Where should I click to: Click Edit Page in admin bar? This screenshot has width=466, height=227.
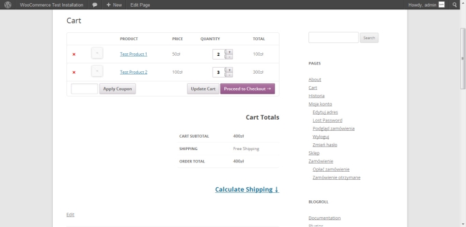140,5
